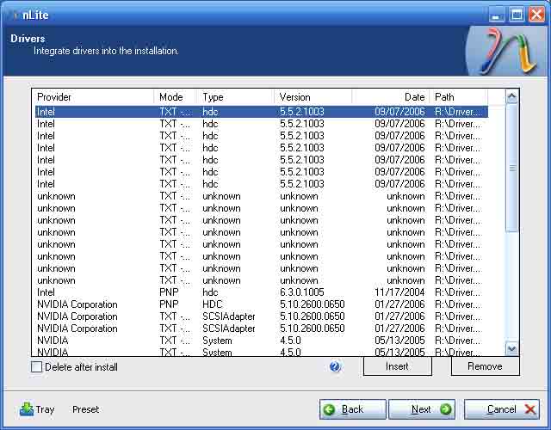Select the selected Intel row highlighted in blue
Screen dimensions: 551x430
260,112
